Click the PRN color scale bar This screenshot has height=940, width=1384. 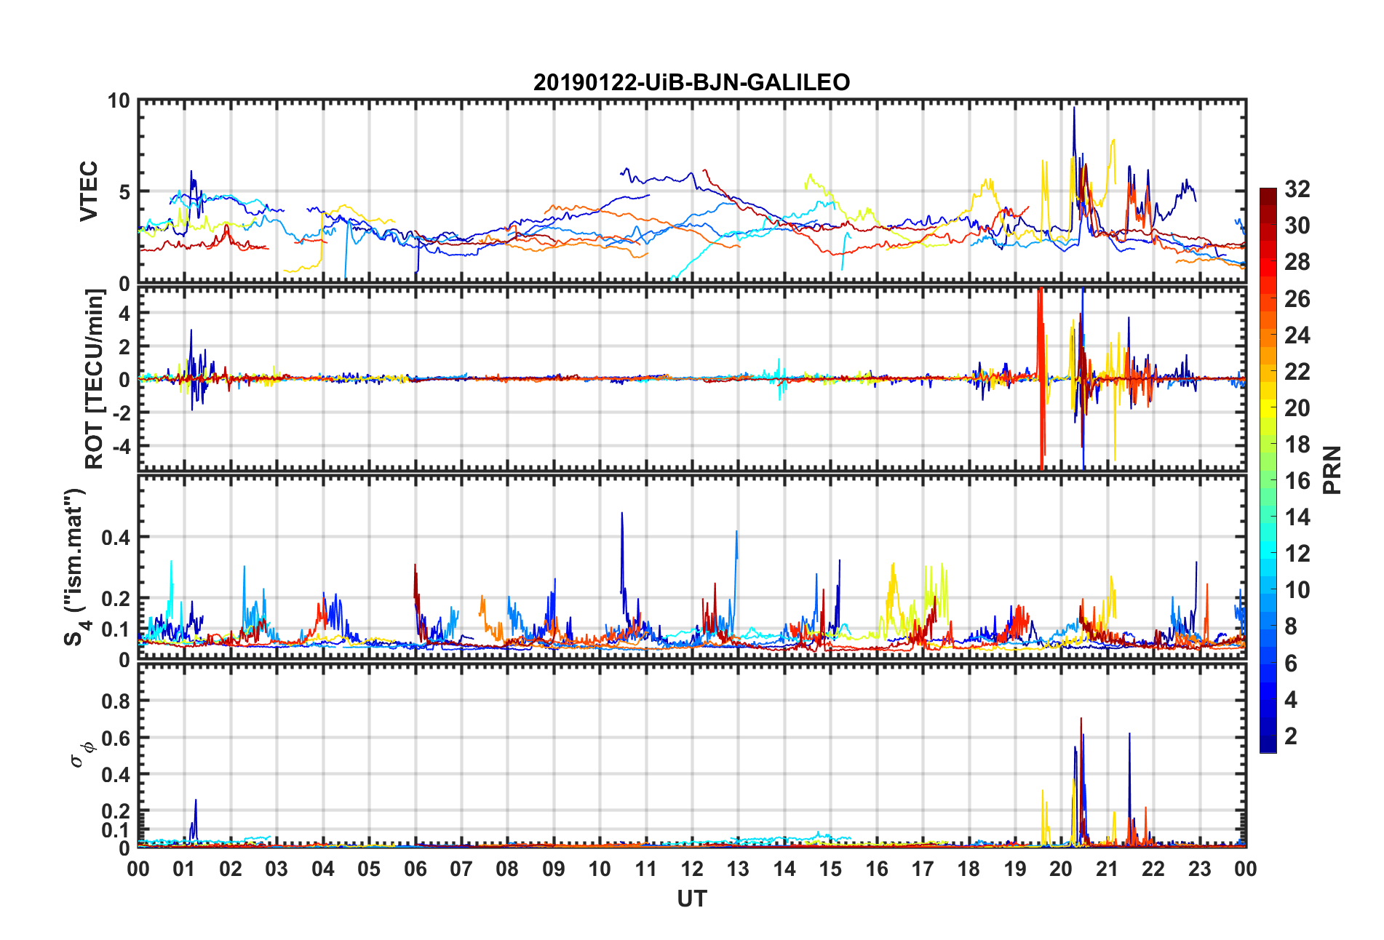[x=1268, y=470]
